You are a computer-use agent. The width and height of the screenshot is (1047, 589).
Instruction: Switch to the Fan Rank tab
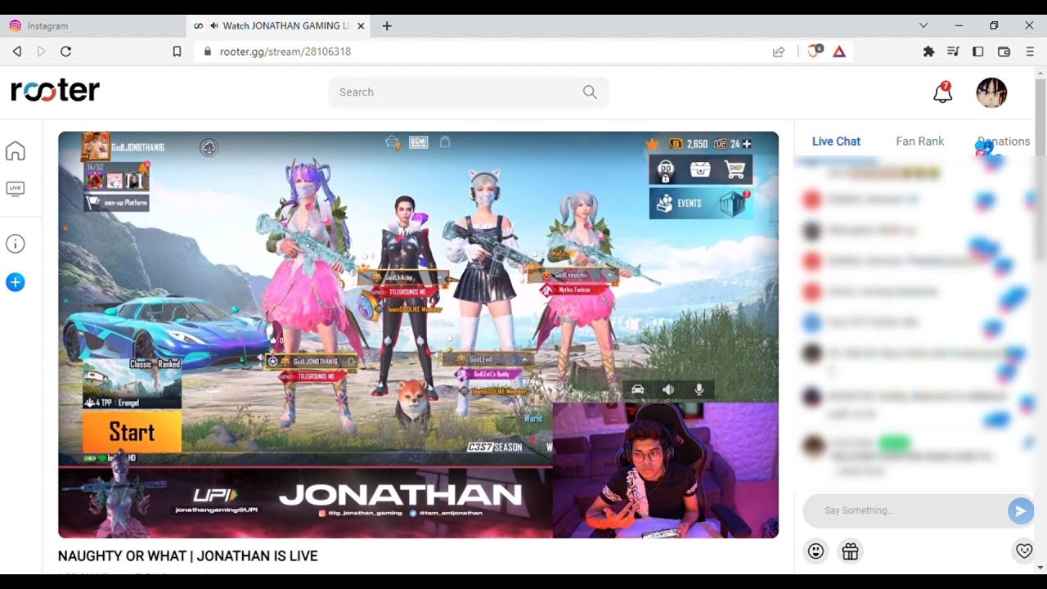pos(919,141)
